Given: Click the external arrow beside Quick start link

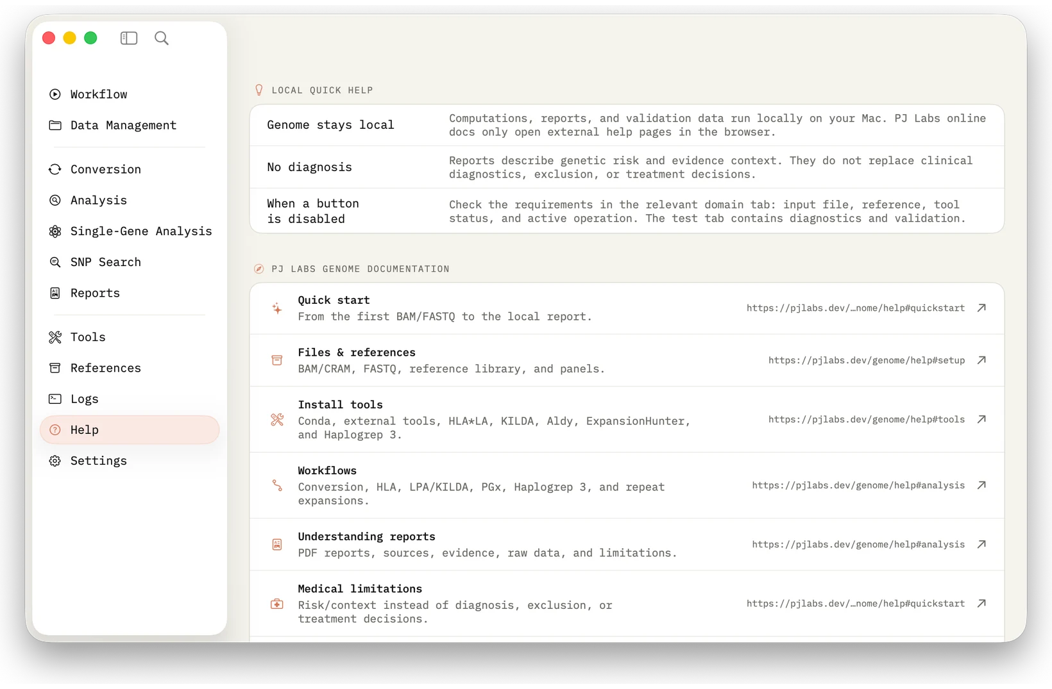Looking at the screenshot, I should pos(981,308).
